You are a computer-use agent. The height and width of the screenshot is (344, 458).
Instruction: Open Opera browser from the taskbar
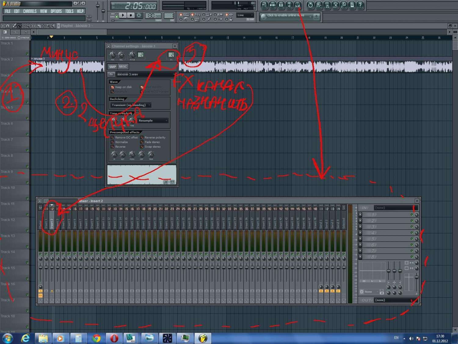click(x=114, y=338)
